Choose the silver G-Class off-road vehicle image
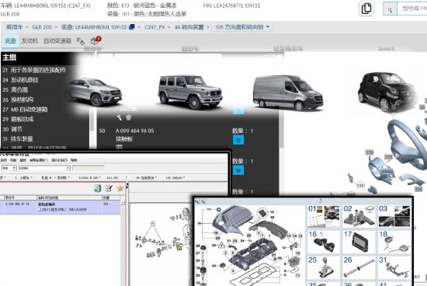 pos(190,92)
